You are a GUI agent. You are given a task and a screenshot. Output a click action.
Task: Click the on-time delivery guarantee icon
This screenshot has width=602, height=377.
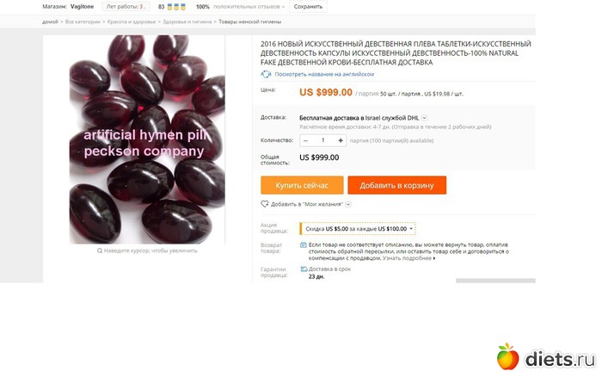[x=304, y=269]
